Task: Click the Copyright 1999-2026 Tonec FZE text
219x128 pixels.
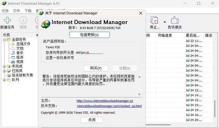Action: pos(78,113)
